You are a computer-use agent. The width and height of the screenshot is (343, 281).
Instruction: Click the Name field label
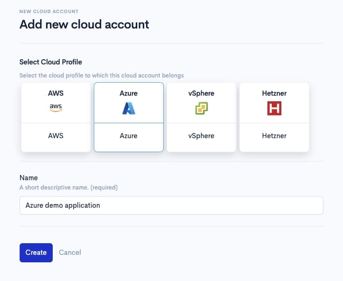pos(28,178)
